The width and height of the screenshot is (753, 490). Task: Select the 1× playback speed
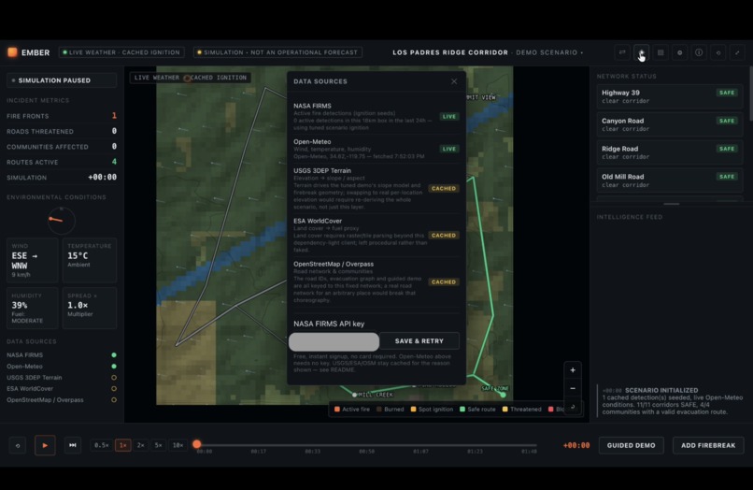coord(123,445)
